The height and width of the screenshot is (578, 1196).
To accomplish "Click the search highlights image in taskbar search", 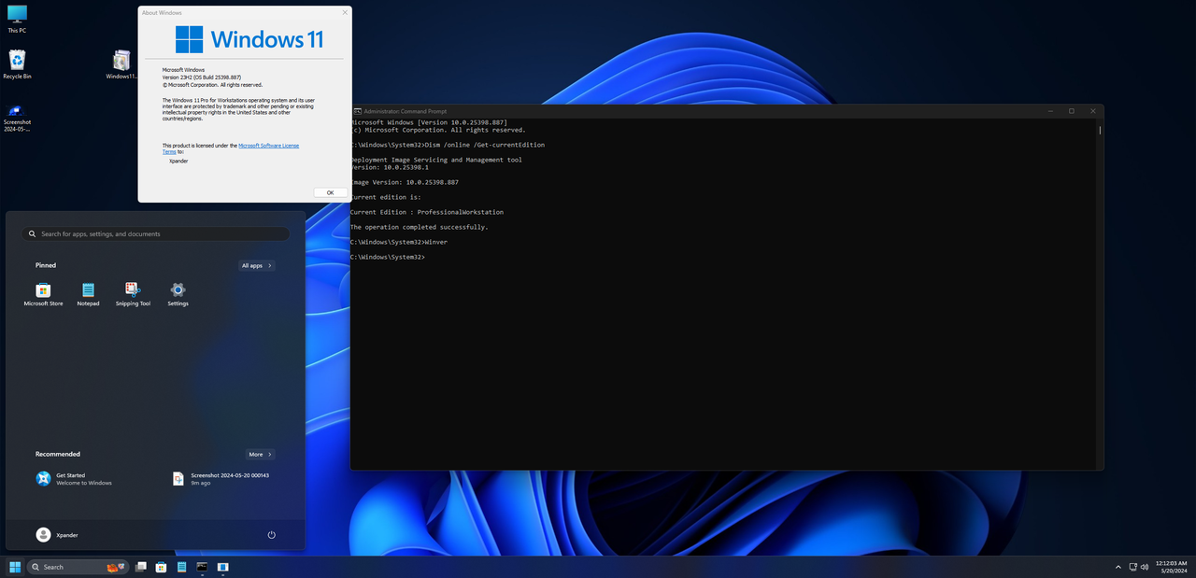I will point(116,567).
